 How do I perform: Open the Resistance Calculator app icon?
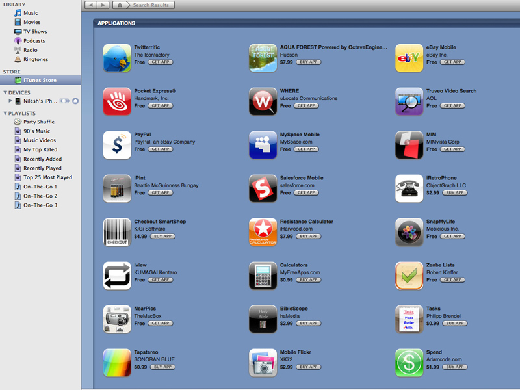[x=263, y=232]
